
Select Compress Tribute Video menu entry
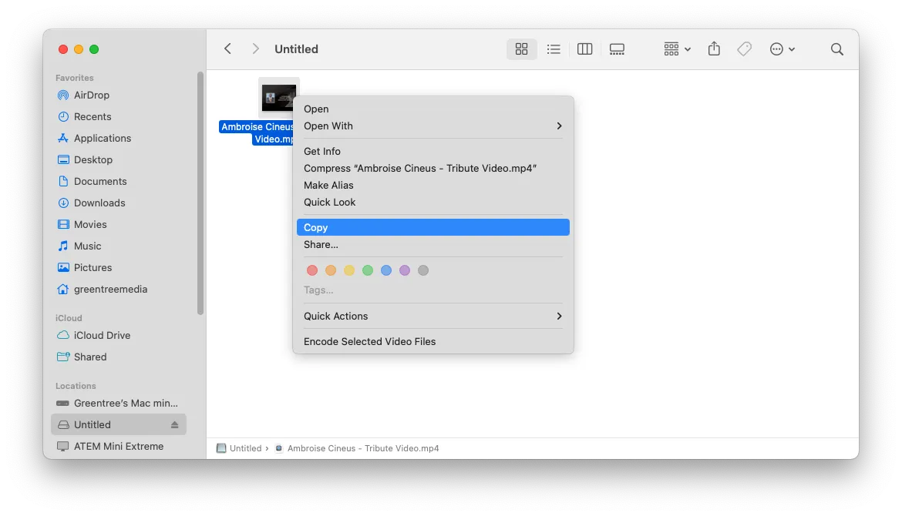coord(433,169)
